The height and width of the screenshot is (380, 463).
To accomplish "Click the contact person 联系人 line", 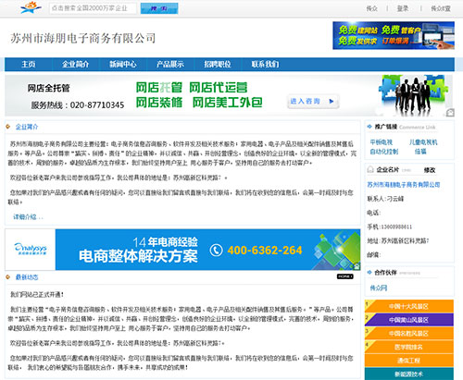I will 385,199.
